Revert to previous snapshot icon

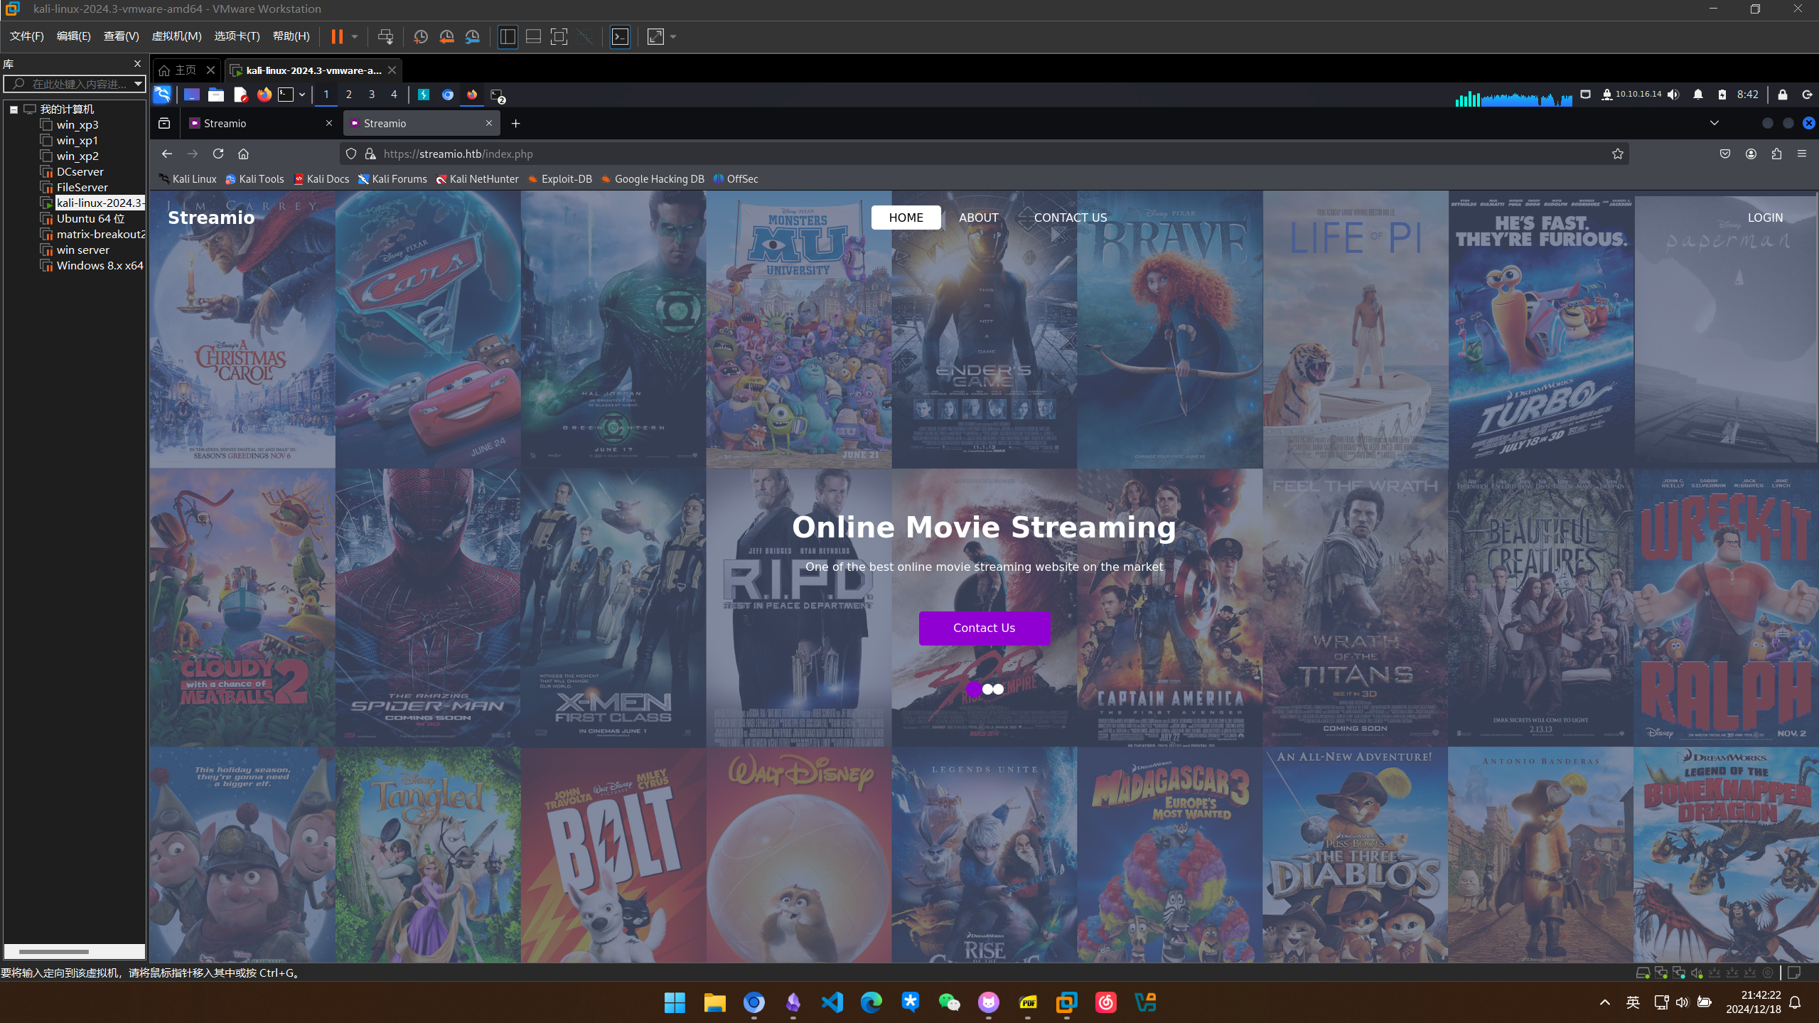(x=446, y=37)
